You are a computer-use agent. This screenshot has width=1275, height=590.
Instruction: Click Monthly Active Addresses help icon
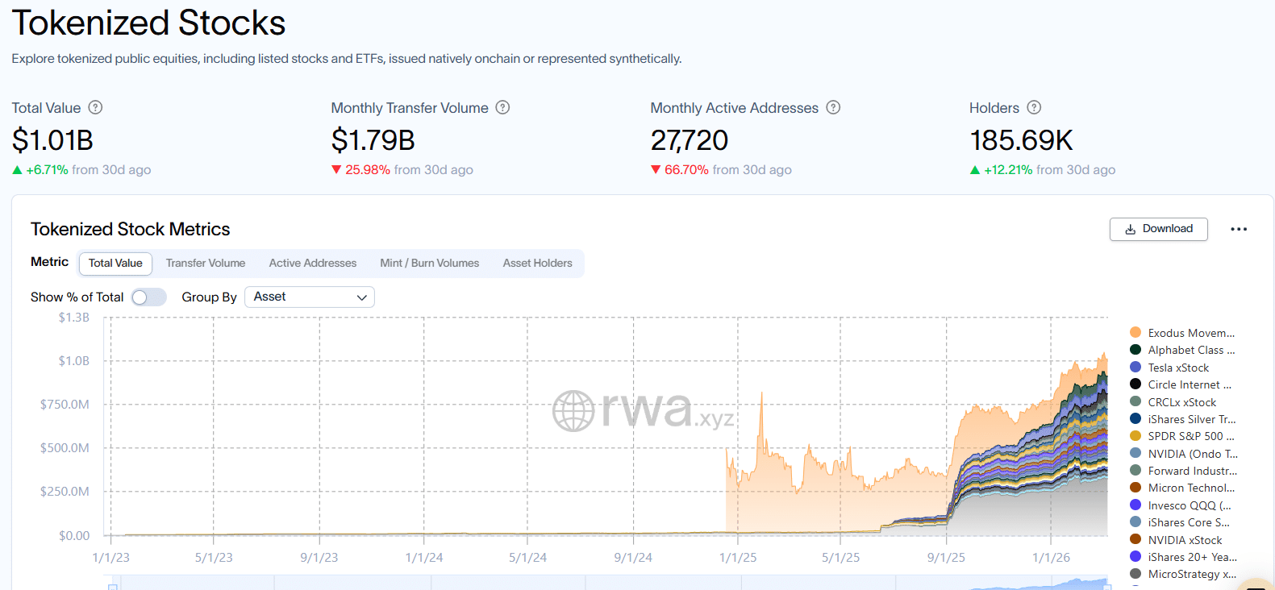point(833,107)
